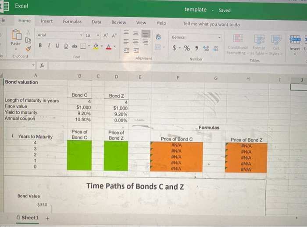307x227 pixels.
Task: Click the Bottom Align icon
Action: tap(146, 34)
